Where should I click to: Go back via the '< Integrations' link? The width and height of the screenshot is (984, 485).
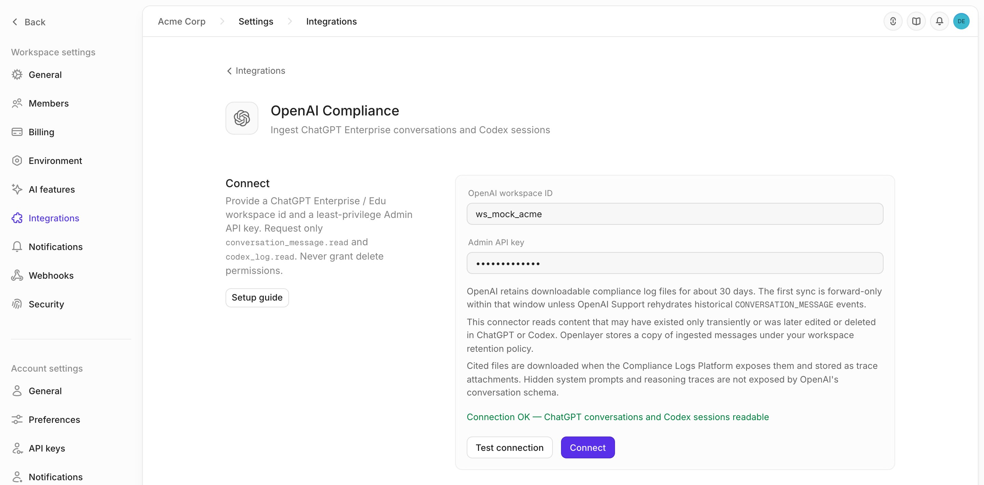click(x=256, y=71)
